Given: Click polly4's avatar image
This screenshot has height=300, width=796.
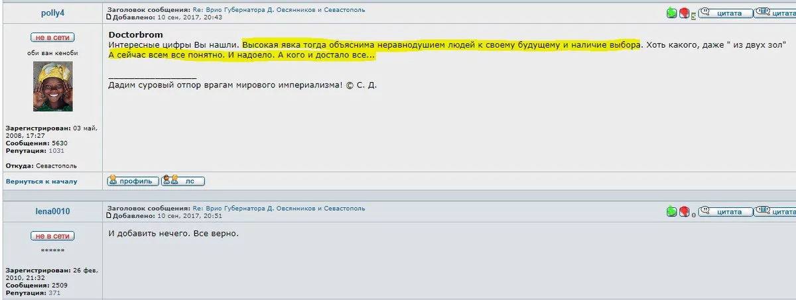Looking at the screenshot, I should [52, 86].
